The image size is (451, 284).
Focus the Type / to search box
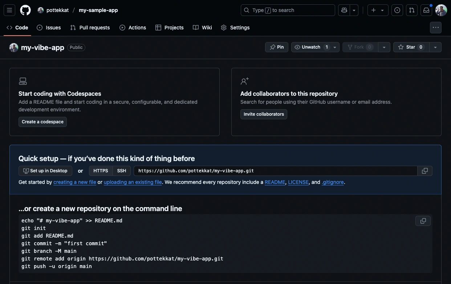point(288,10)
